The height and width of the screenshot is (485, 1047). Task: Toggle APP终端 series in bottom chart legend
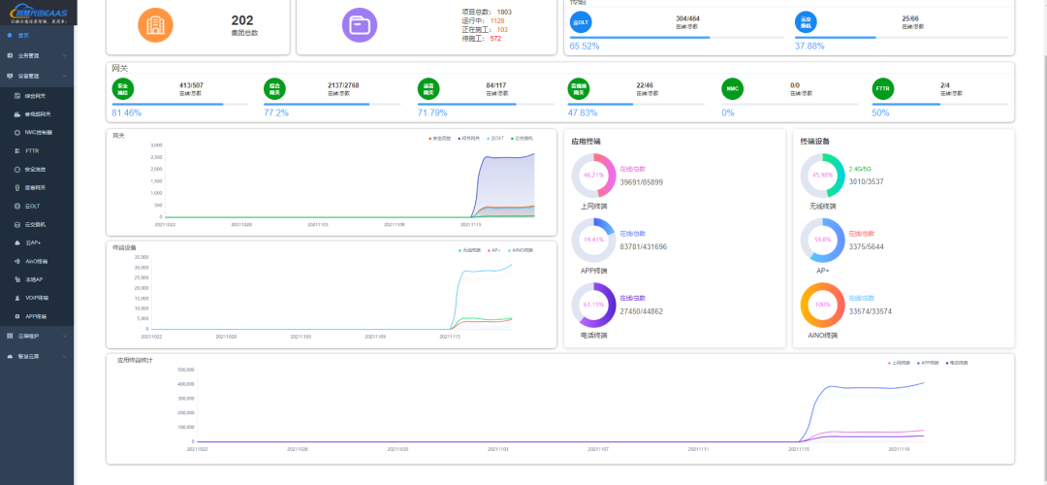(928, 363)
